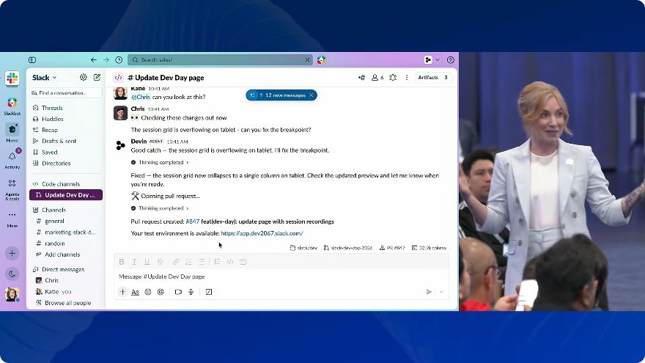Toggle italic formatting
645x363 pixels.
[134, 262]
